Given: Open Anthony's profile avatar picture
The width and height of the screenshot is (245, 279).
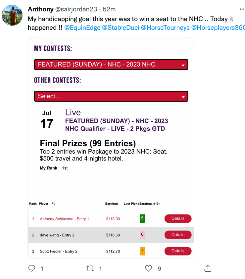Looking at the screenshot, I should [12, 15].
